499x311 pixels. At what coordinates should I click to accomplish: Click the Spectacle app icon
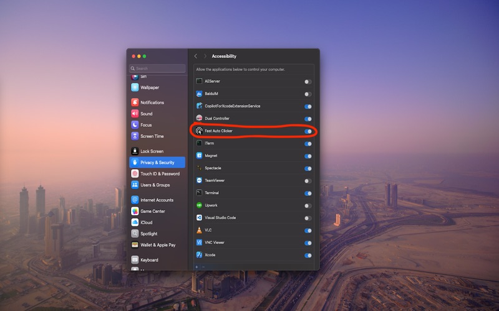[x=199, y=168]
